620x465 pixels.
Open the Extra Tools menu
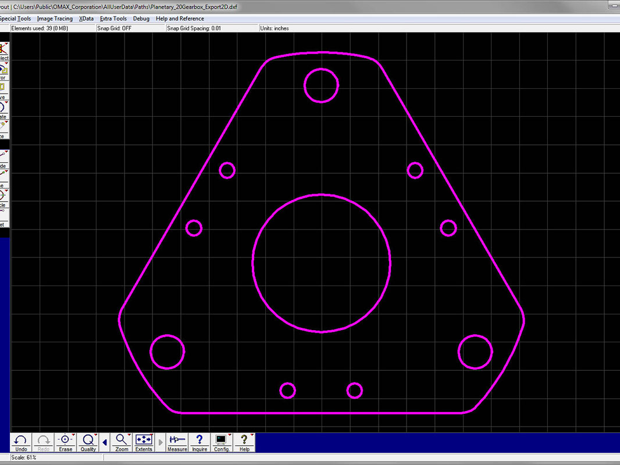pos(113,19)
